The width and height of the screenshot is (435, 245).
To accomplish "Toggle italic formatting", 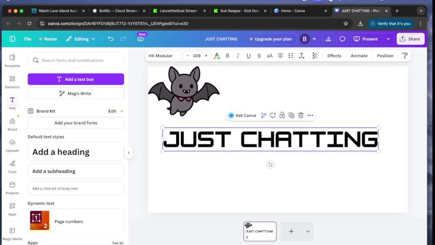I will pos(238,56).
